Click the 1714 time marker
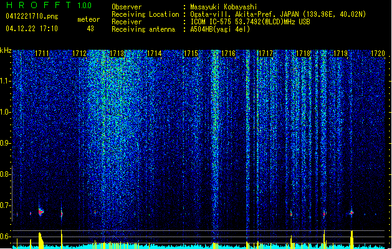 155,54
